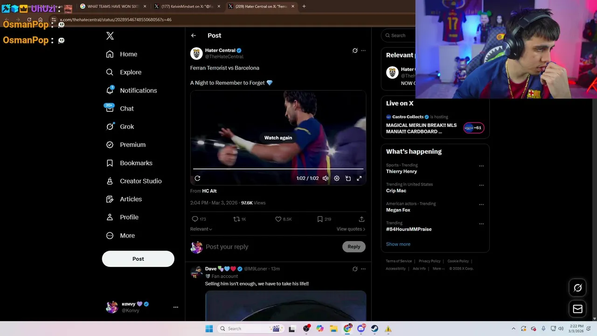597x336 pixels.
Task: Open Home in the X sidebar
Action: [122, 54]
